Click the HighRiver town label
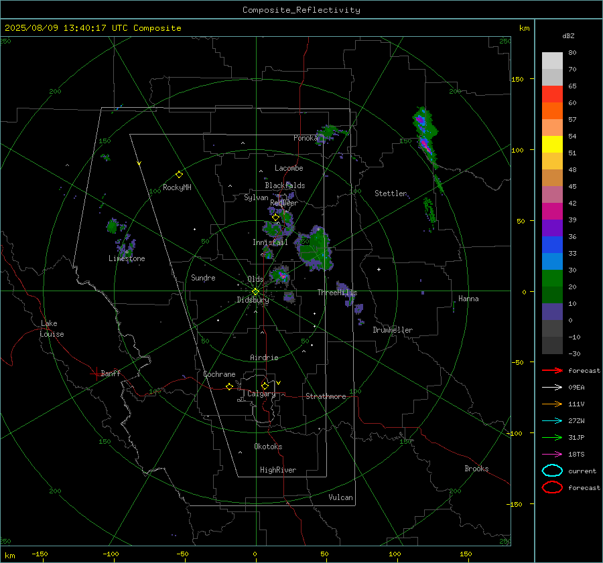603x563 pixels. coord(278,470)
